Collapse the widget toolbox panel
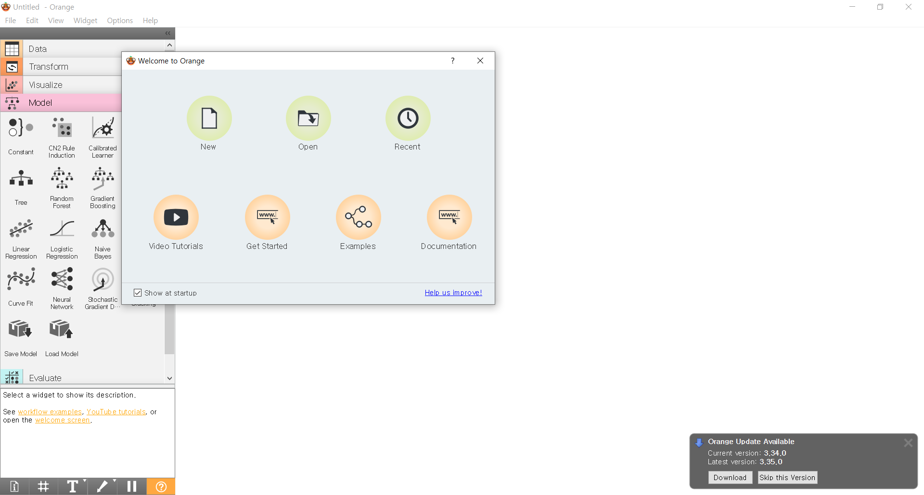 168,33
